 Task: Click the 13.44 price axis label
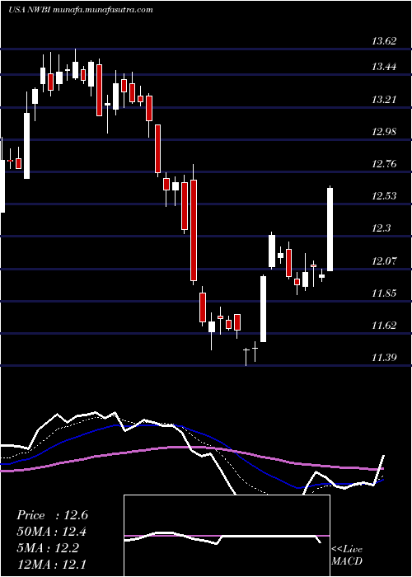[385, 67]
